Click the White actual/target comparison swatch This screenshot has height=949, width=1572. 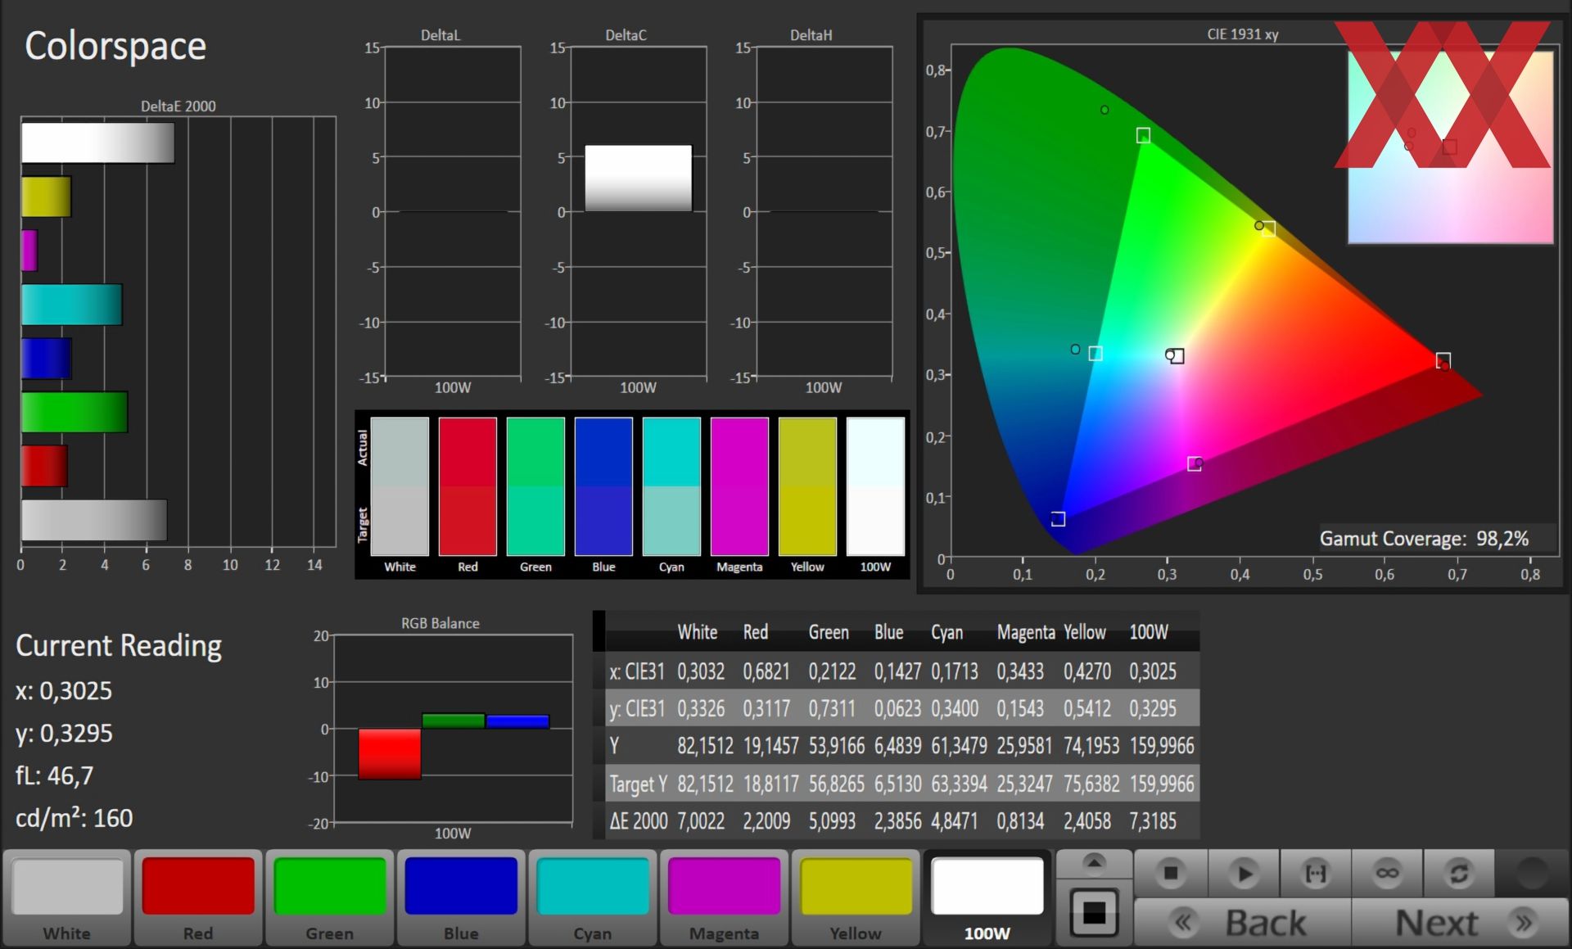tap(400, 486)
